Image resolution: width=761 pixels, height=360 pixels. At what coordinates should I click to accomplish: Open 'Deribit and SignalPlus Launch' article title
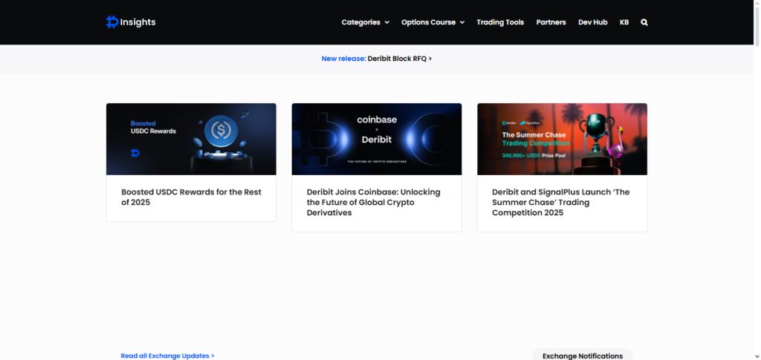[560, 203]
